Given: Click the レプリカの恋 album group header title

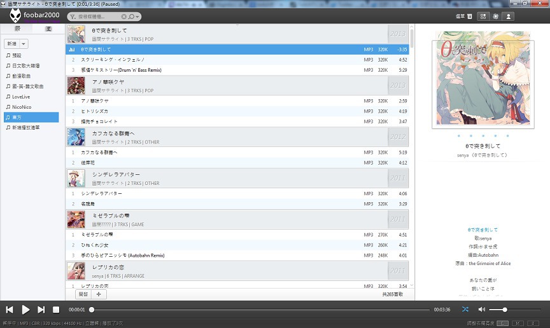Looking at the screenshot, I should coord(108,268).
